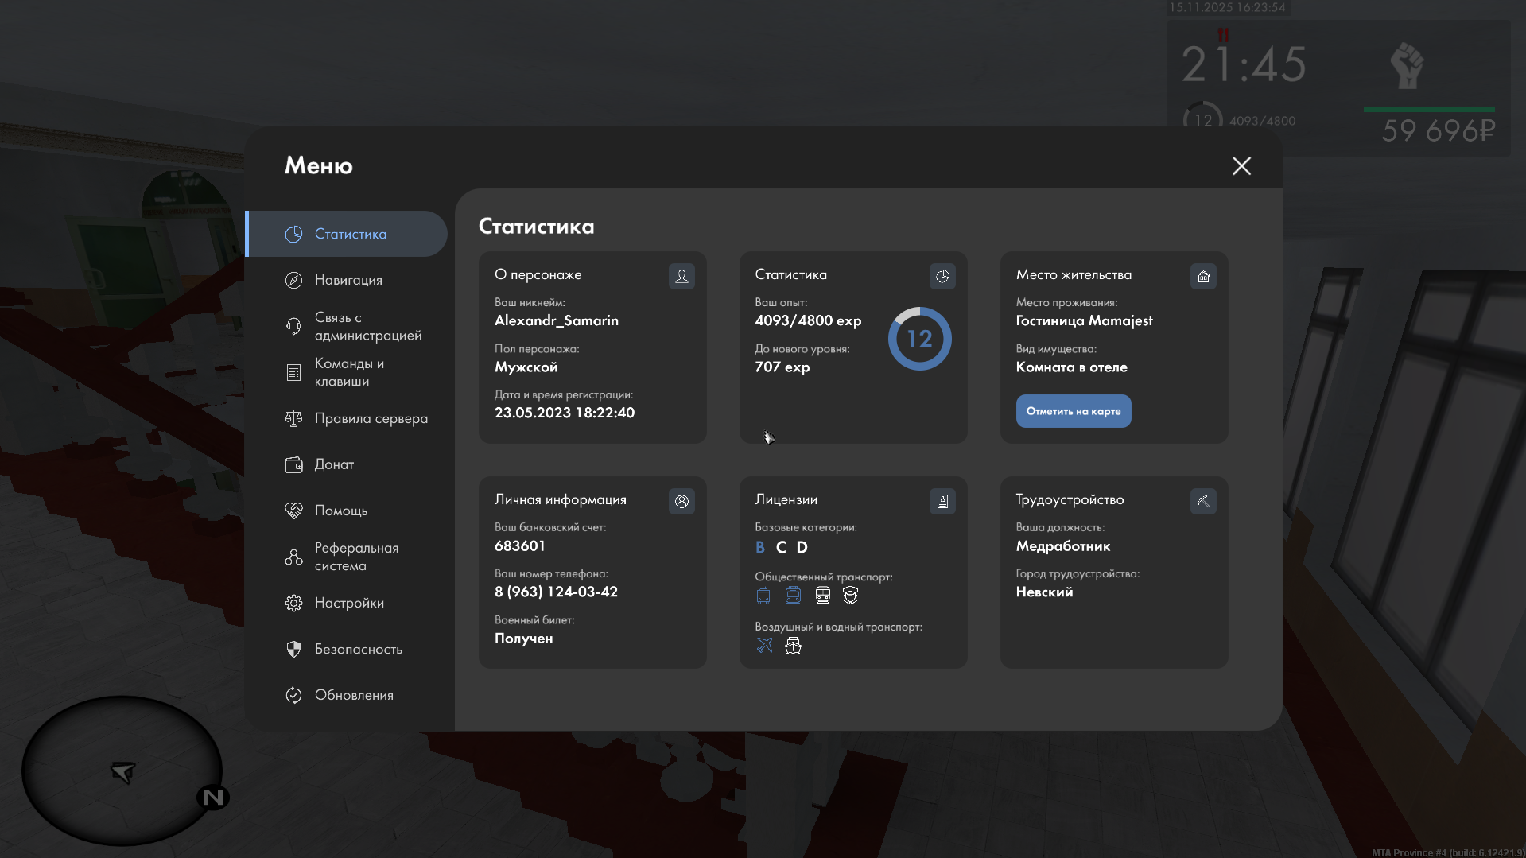Click the gear icon beside Настройки

293,603
